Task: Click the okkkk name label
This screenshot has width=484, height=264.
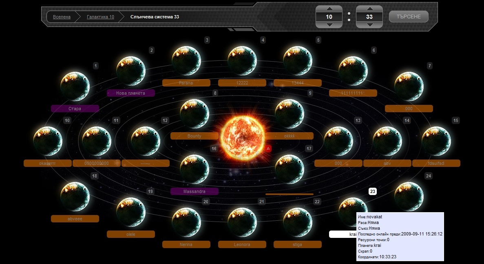Action: click(x=290, y=136)
